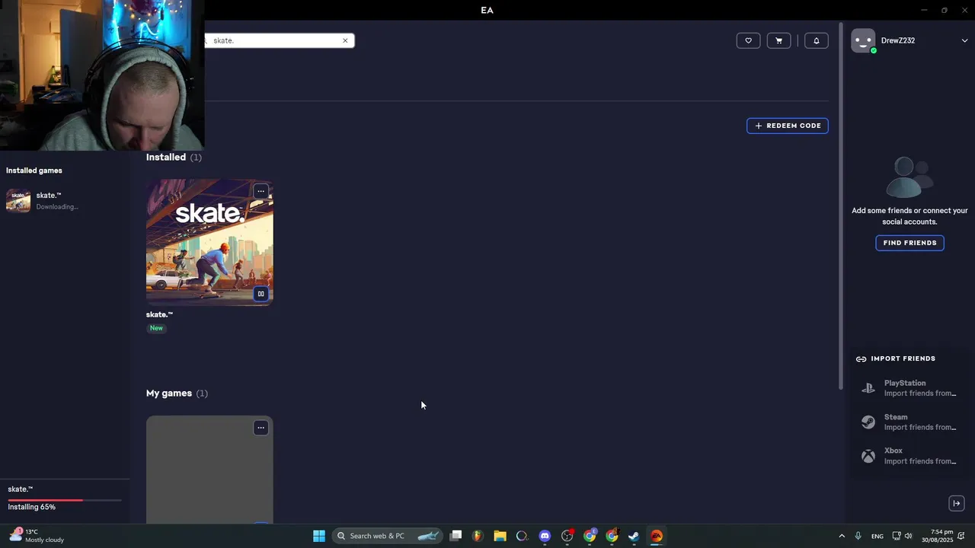Viewport: 975px width, 548px height.
Task: Open the skate. game cover thumbnail
Action: coord(209,242)
